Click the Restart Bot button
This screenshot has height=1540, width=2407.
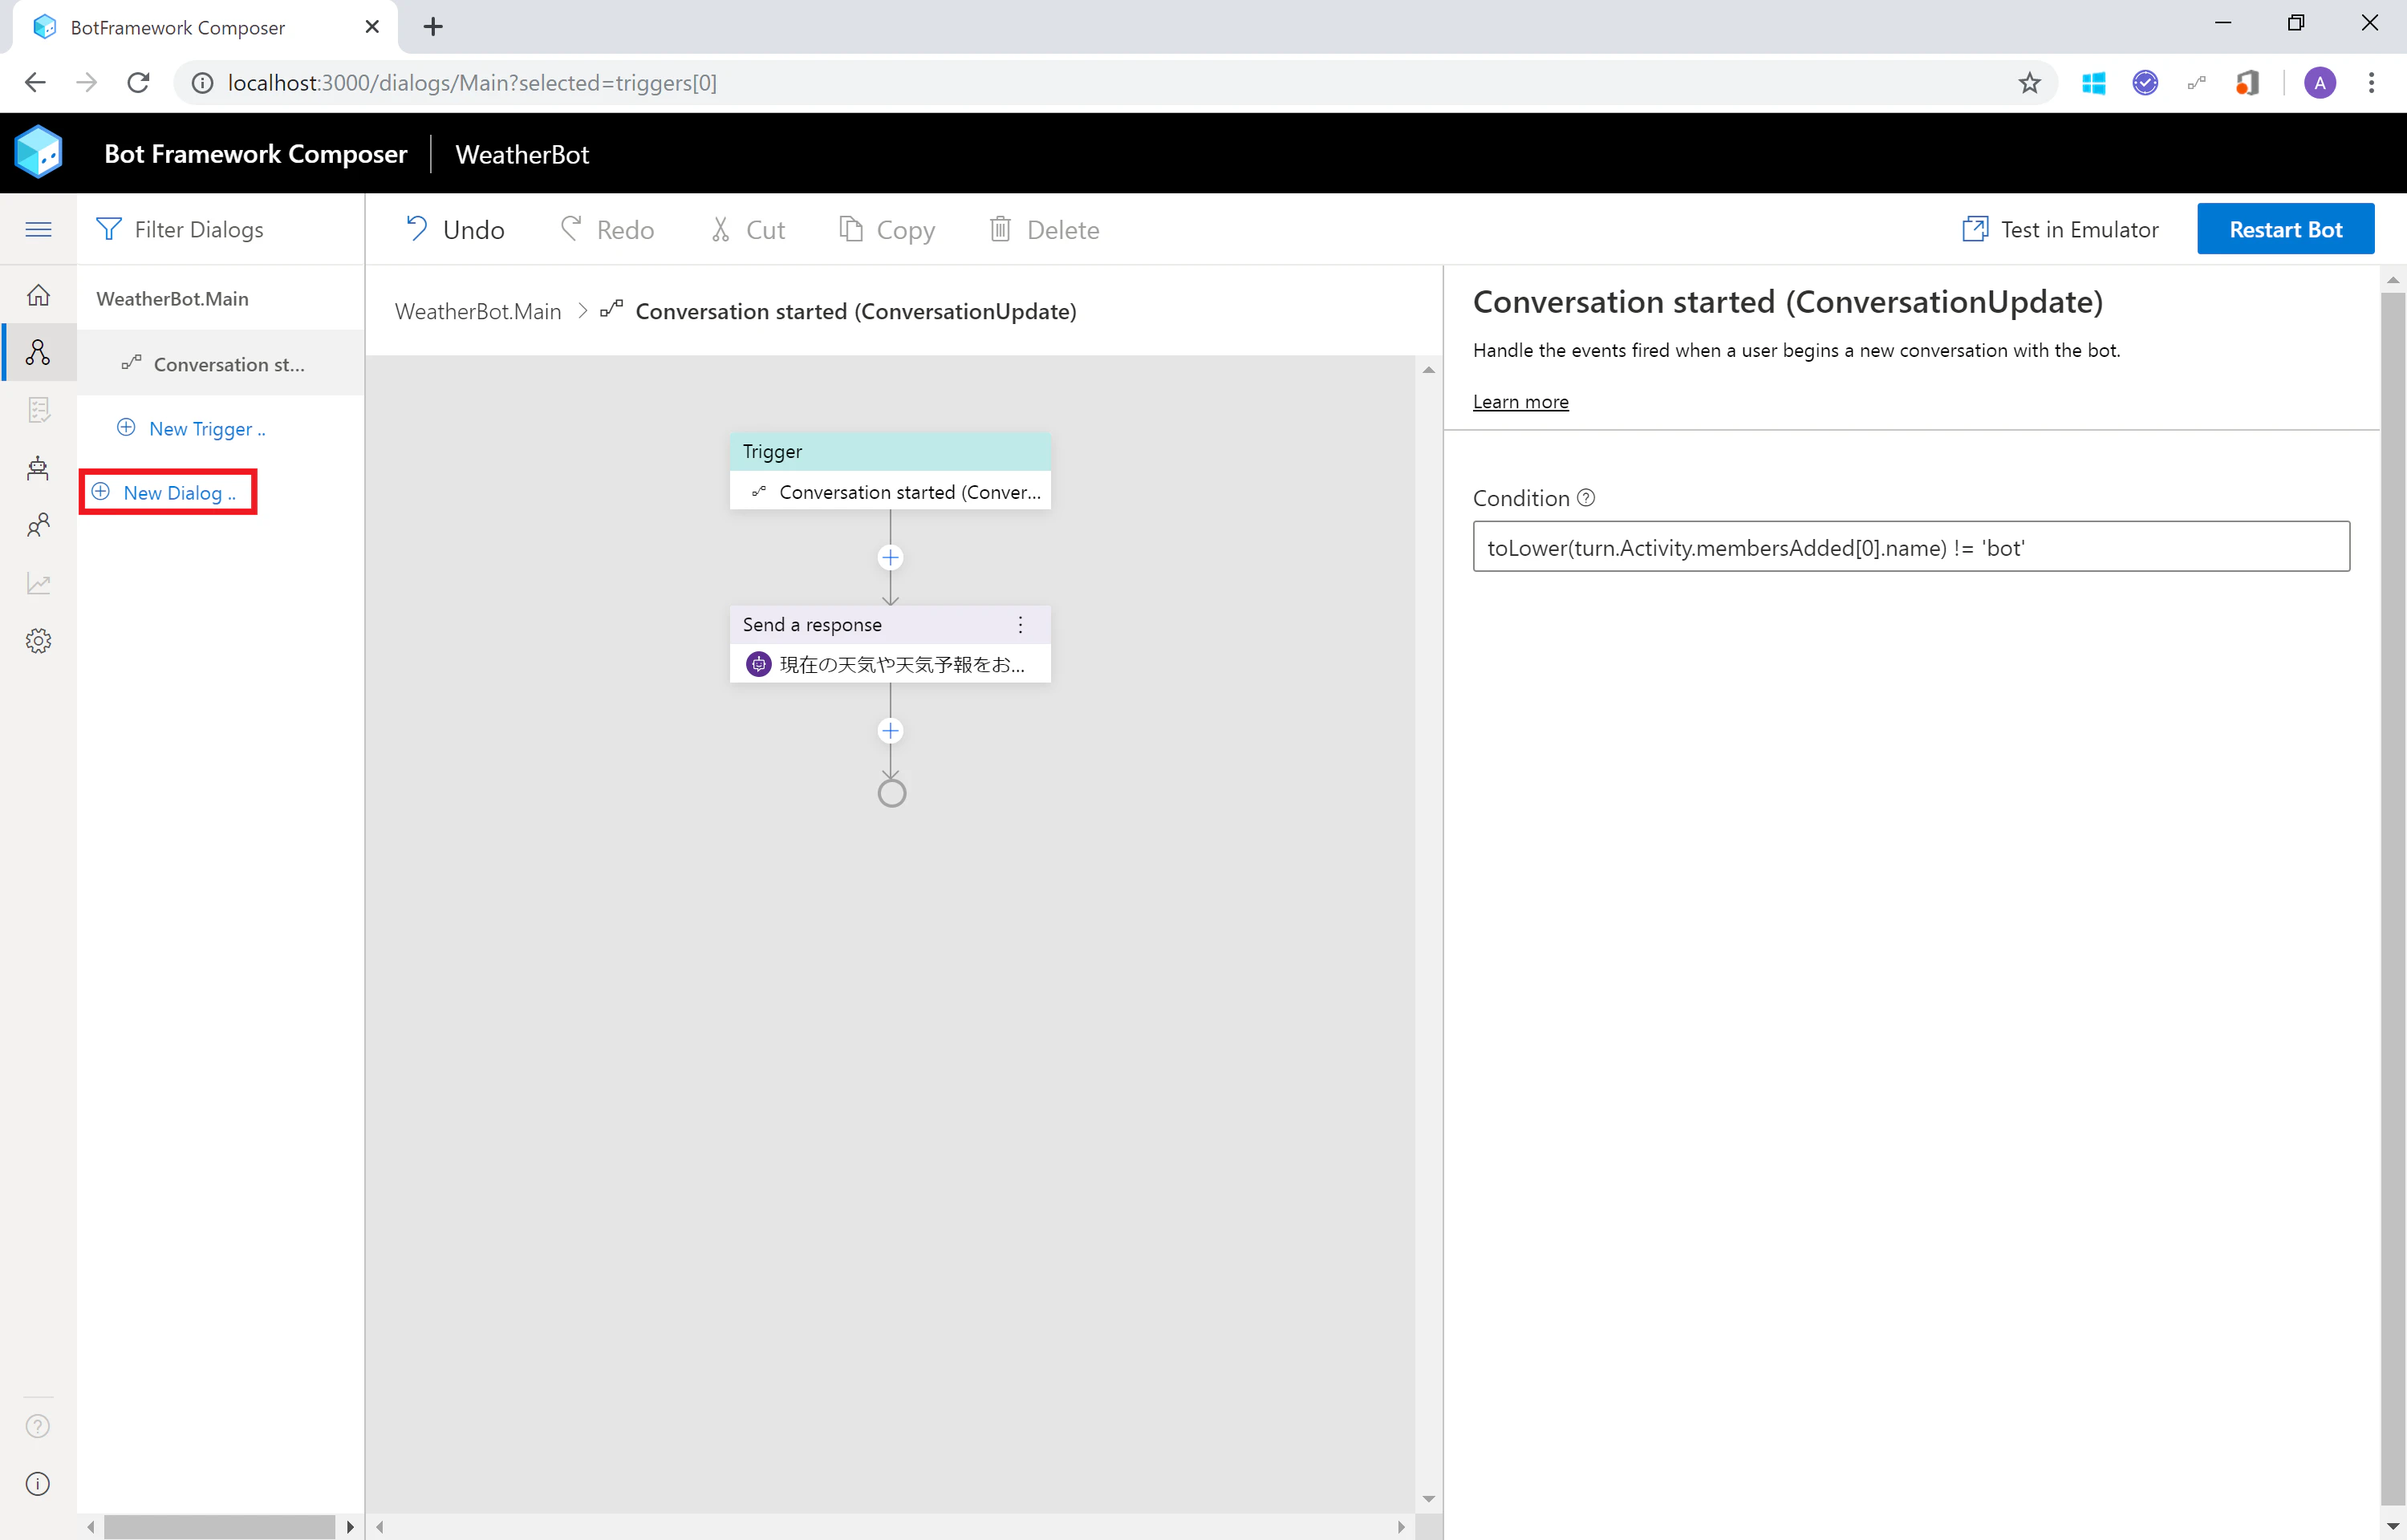coord(2285,229)
